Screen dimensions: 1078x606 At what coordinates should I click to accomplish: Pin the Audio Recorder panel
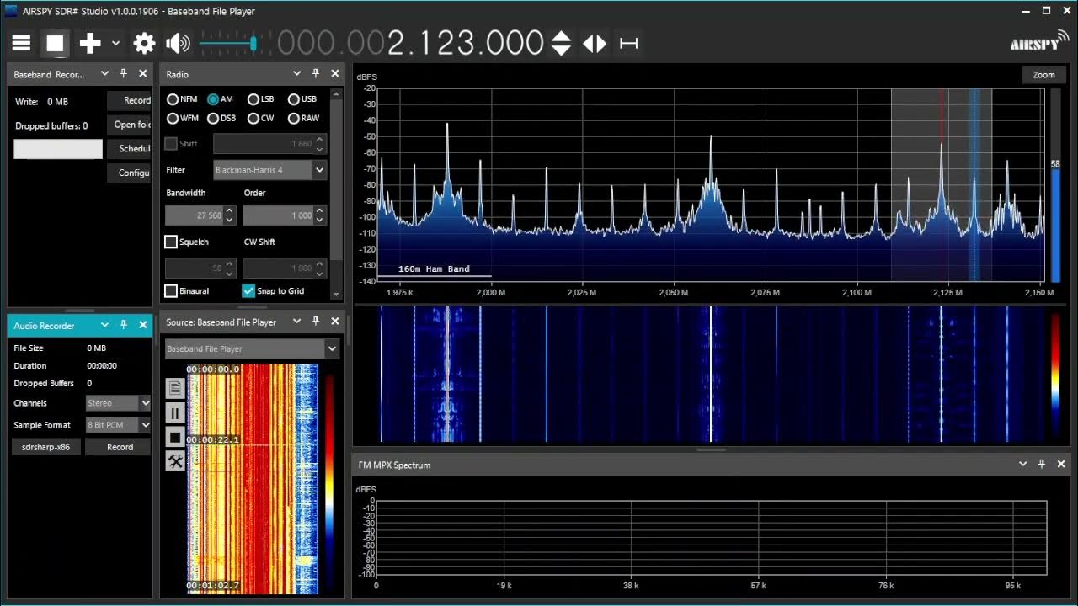click(124, 325)
